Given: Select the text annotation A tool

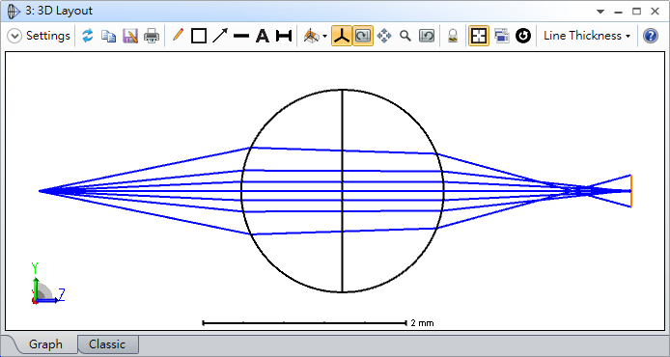Looking at the screenshot, I should [263, 36].
